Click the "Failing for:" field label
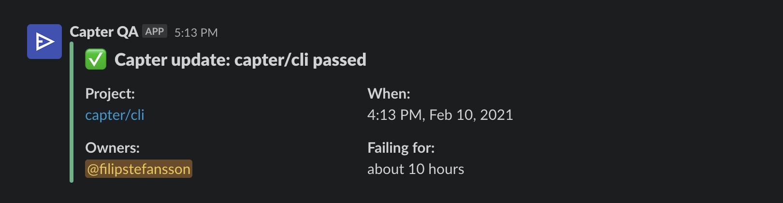Image resolution: width=783 pixels, height=203 pixels. [x=401, y=148]
